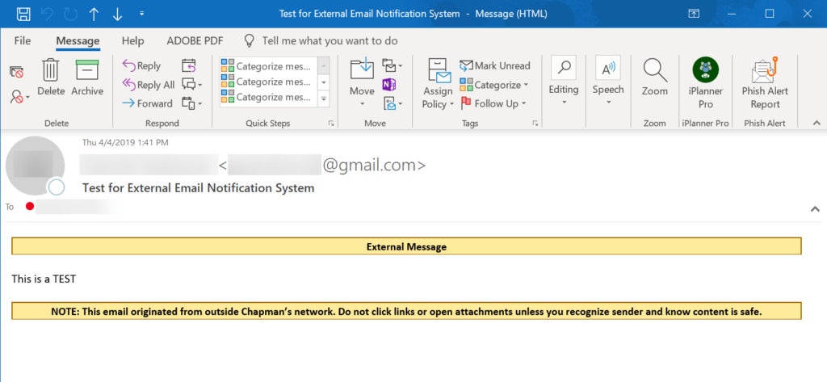
Task: Click the email subject line text
Action: (x=199, y=187)
